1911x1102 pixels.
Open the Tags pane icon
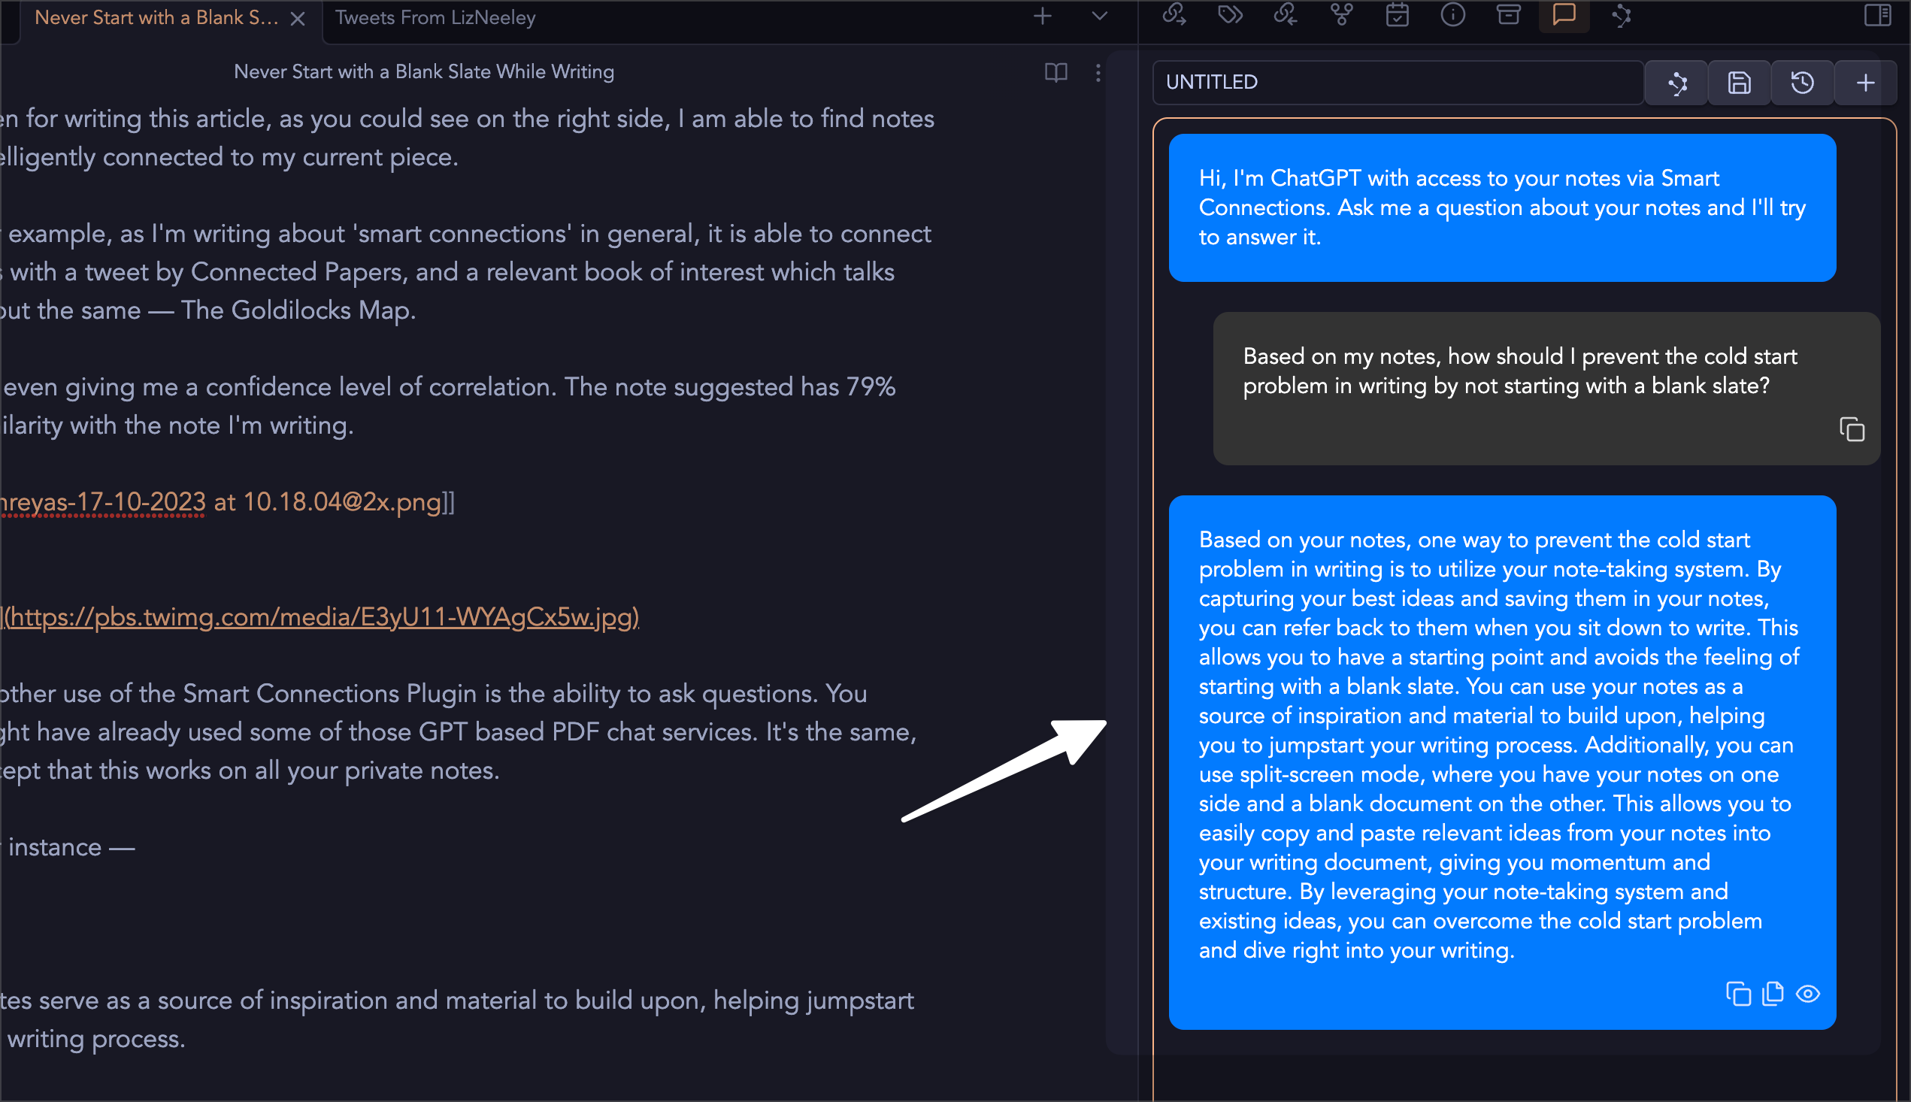pos(1230,14)
